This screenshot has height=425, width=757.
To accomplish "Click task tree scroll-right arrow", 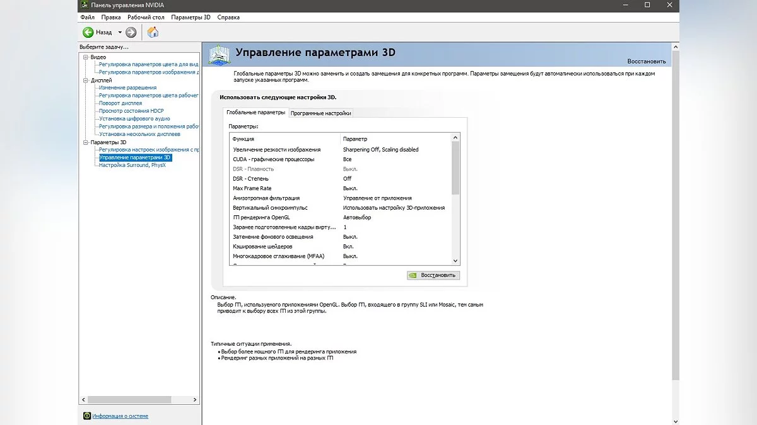I will 196,400.
